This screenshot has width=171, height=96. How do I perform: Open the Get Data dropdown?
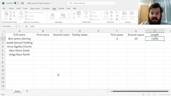pos(6,16)
